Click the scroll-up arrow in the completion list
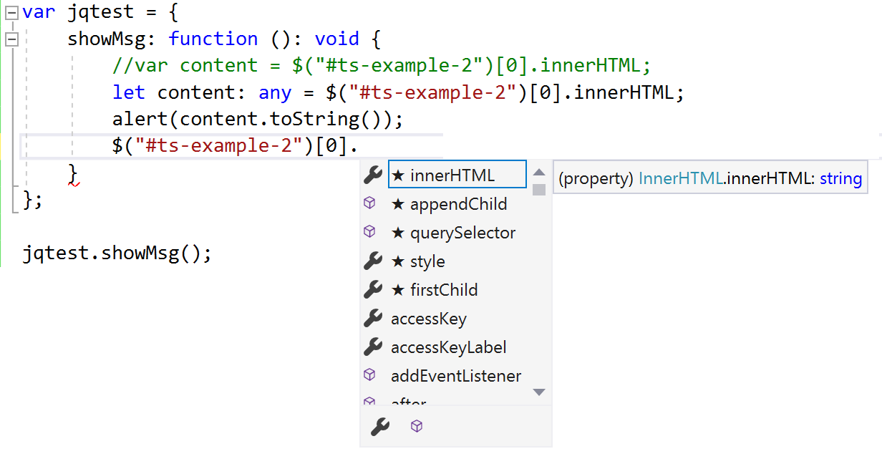The image size is (882, 464). [540, 170]
